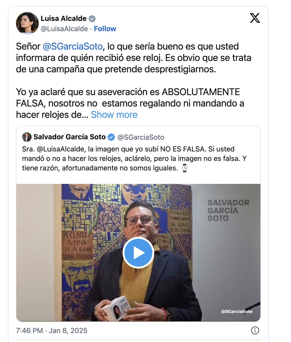Click Luisa Alcalde's verified badge

point(92,19)
